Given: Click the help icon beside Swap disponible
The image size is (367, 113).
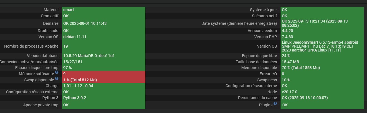Looking at the screenshot, I should (57, 78).
